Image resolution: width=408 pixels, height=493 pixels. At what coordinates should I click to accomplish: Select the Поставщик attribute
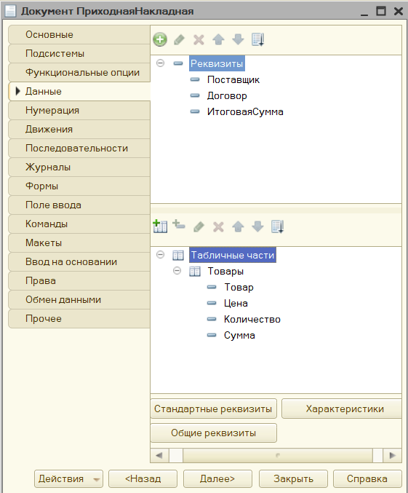tap(233, 80)
